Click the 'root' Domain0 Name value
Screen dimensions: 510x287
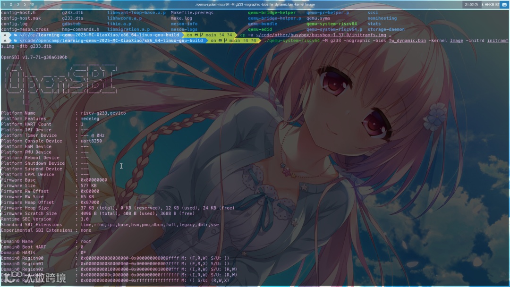[x=86, y=242]
